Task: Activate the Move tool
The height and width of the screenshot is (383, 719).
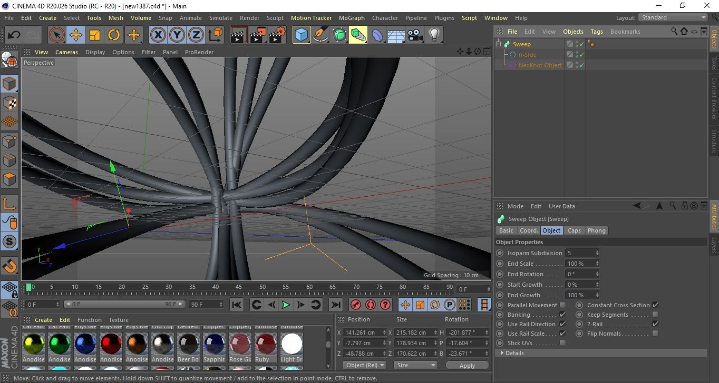Action: coord(75,35)
